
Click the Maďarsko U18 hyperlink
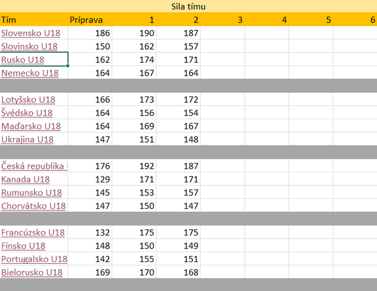coord(31,126)
